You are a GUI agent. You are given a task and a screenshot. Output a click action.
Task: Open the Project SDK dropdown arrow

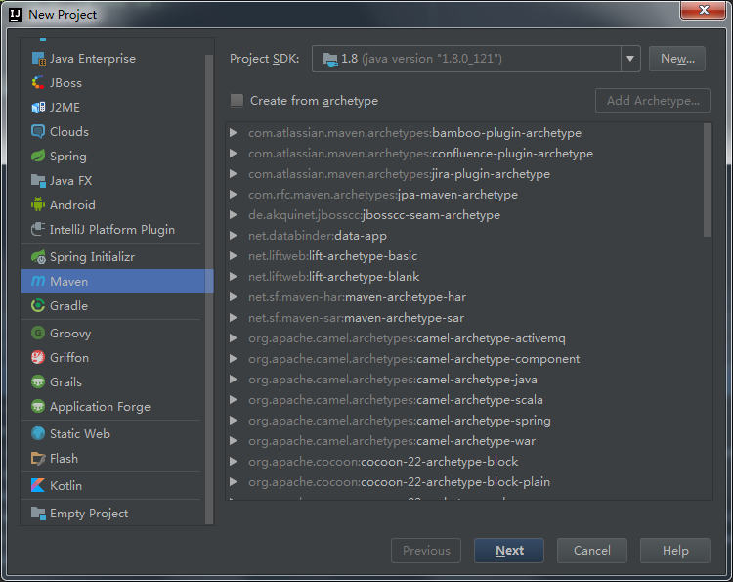tap(630, 59)
